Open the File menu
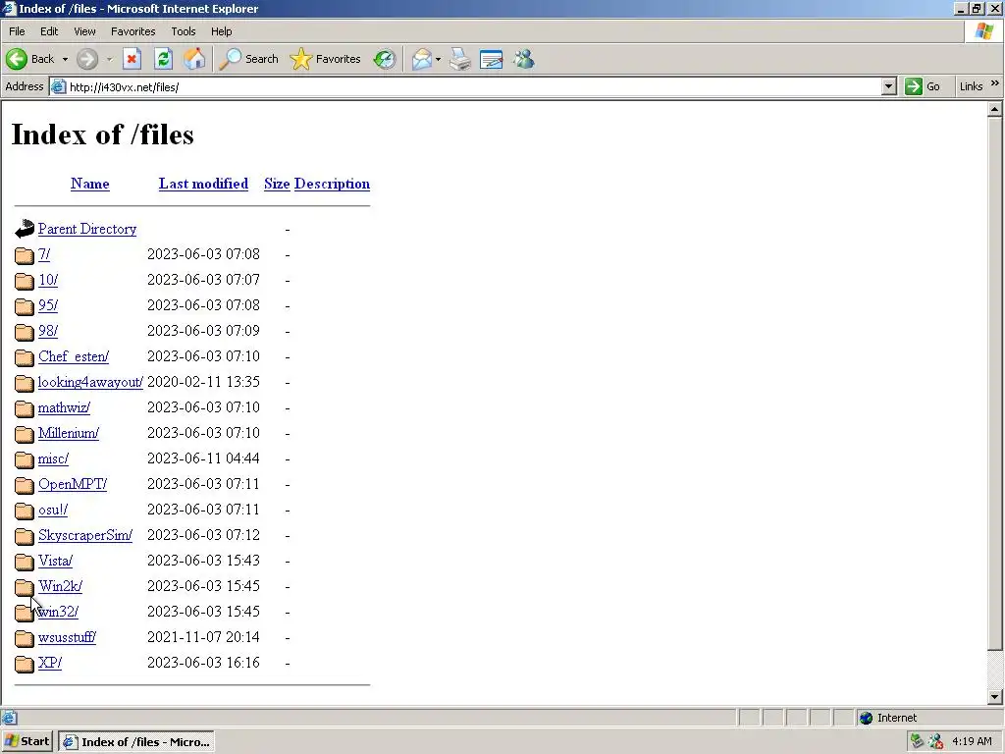Screen dimensions: 1005x754 (17, 31)
